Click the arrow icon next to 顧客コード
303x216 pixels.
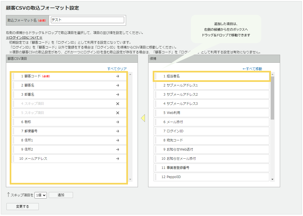pos(118,76)
